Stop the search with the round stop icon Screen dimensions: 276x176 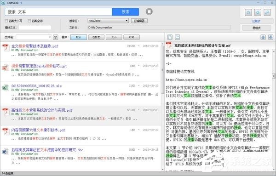[149, 11]
